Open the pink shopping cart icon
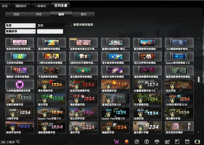204x145 pixels. coord(116,142)
